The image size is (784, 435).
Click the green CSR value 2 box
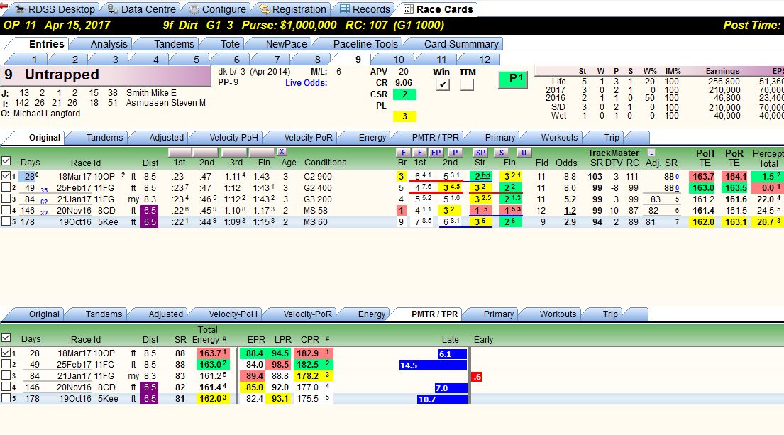(404, 94)
